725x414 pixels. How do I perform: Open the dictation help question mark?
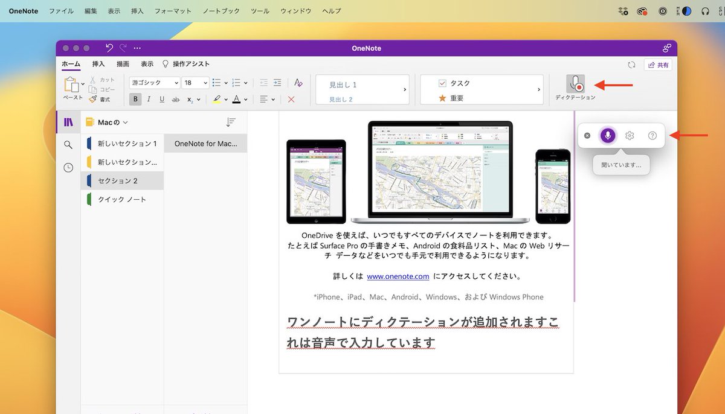click(652, 136)
